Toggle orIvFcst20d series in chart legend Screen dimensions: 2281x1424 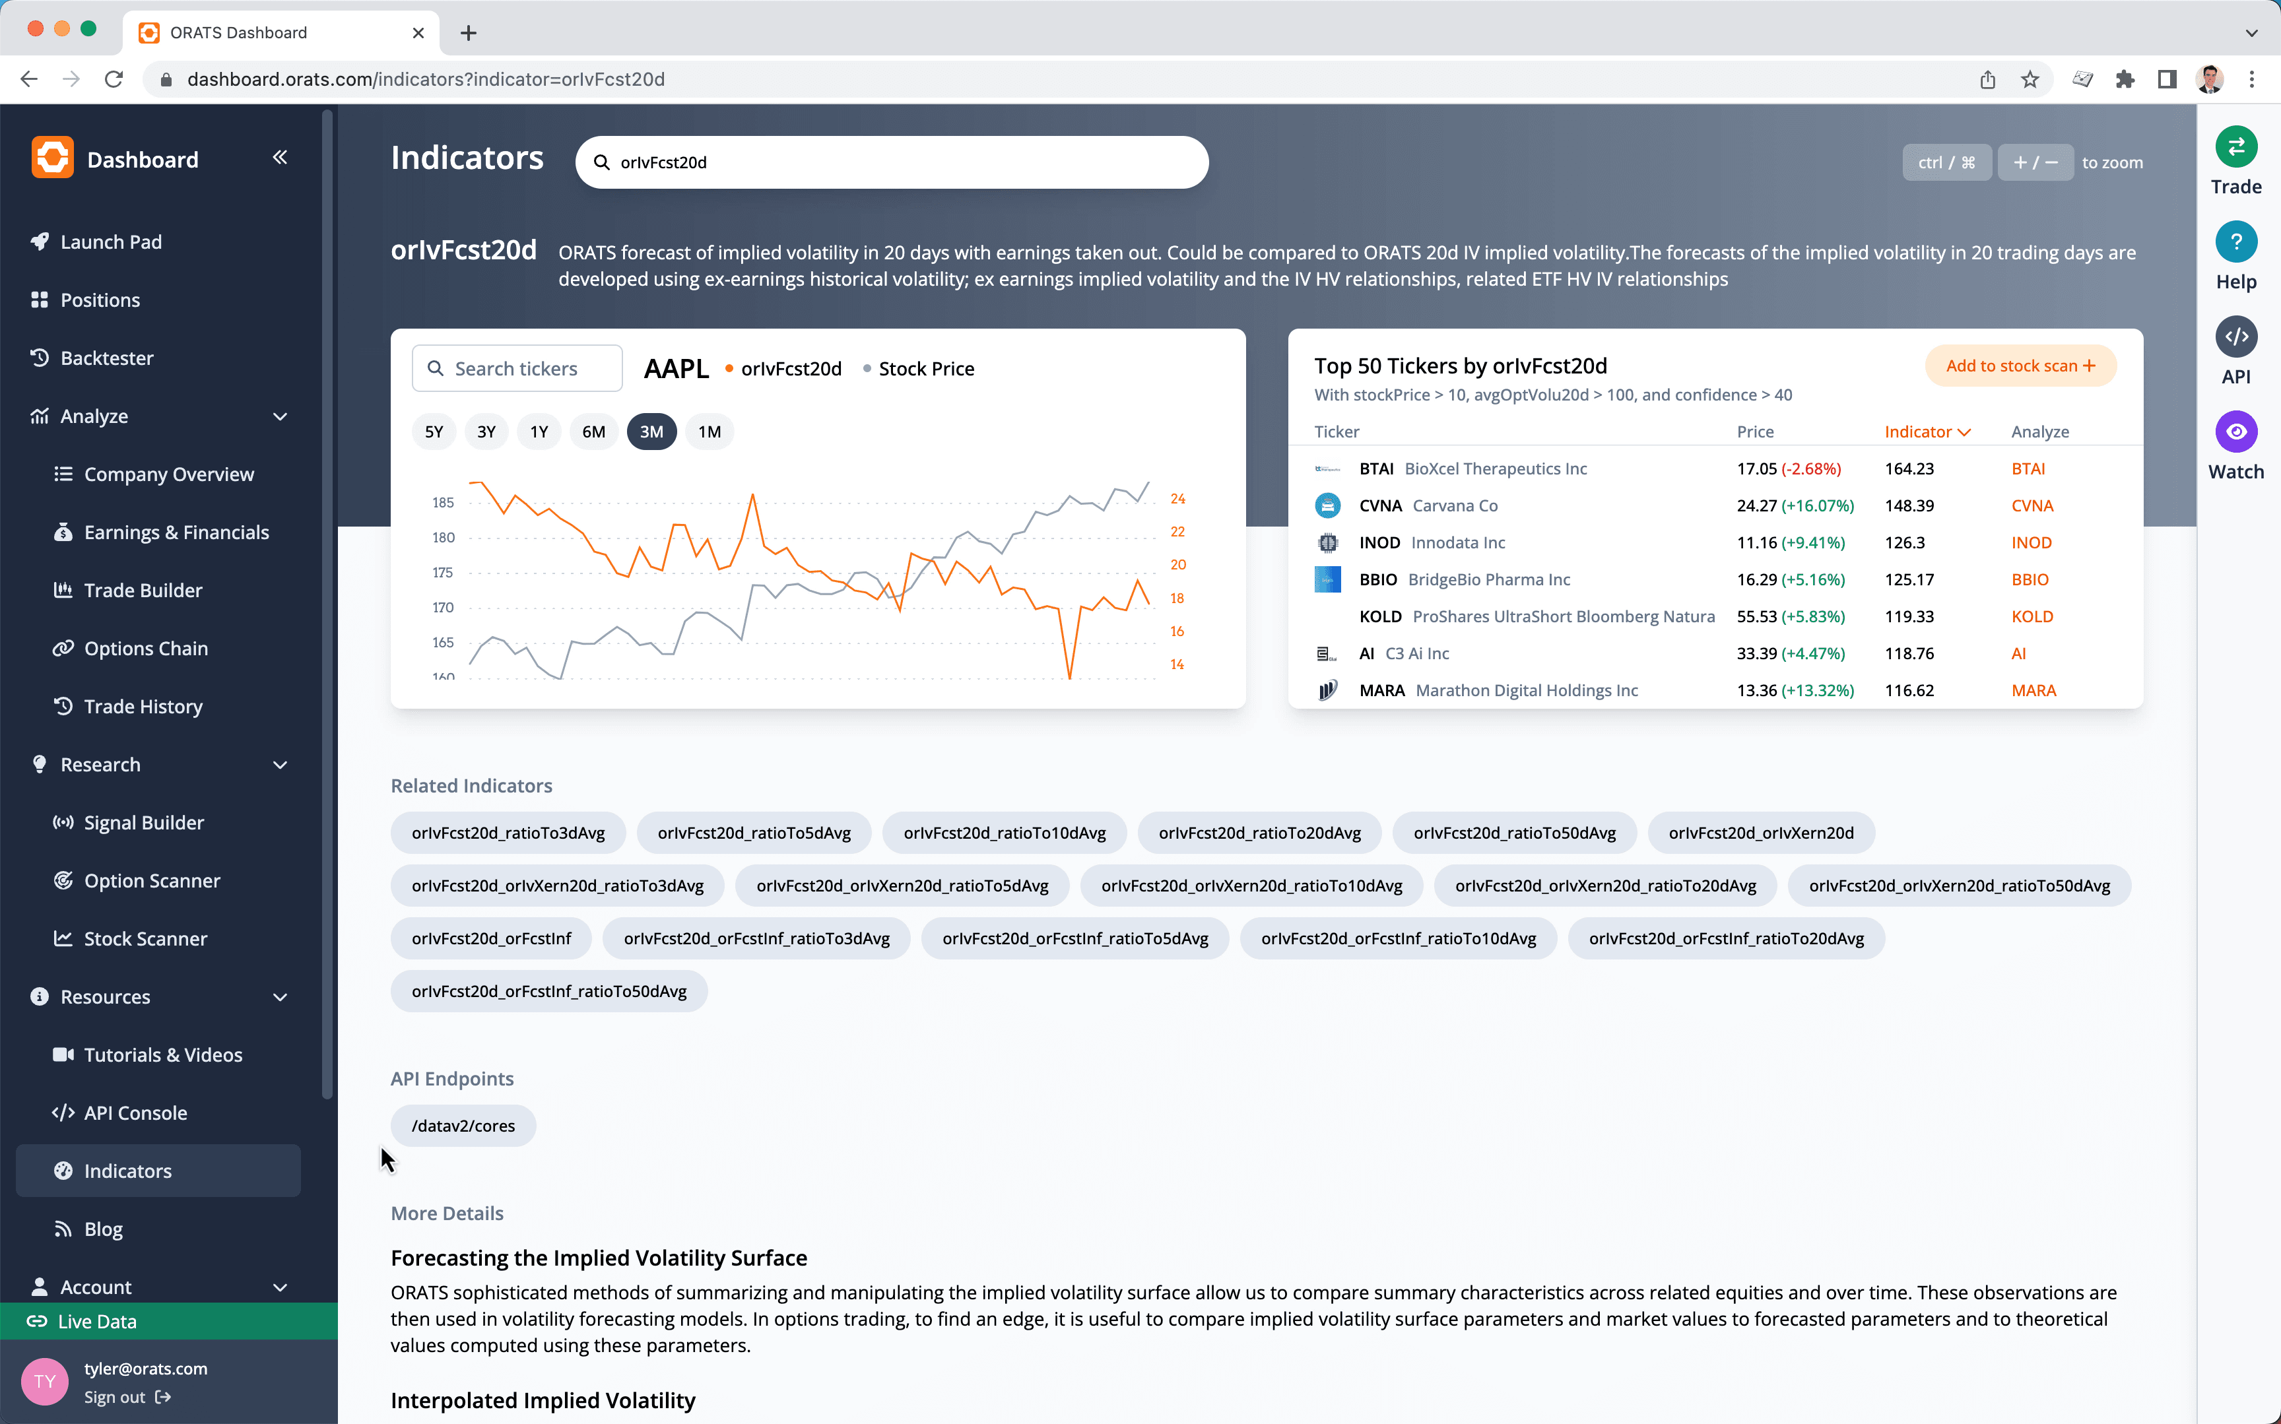pos(783,368)
